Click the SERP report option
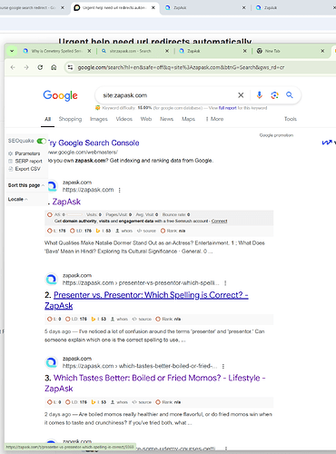The height and width of the screenshot is (454, 336). [x=29, y=161]
